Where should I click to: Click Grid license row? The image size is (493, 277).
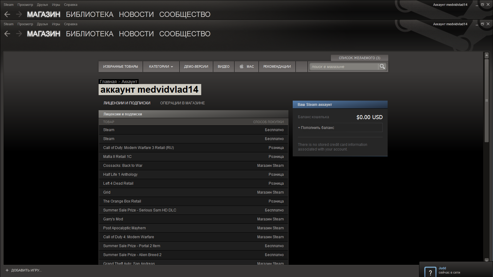(194, 192)
